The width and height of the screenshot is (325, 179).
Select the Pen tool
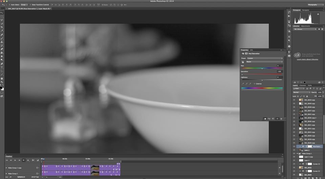pos(2,63)
